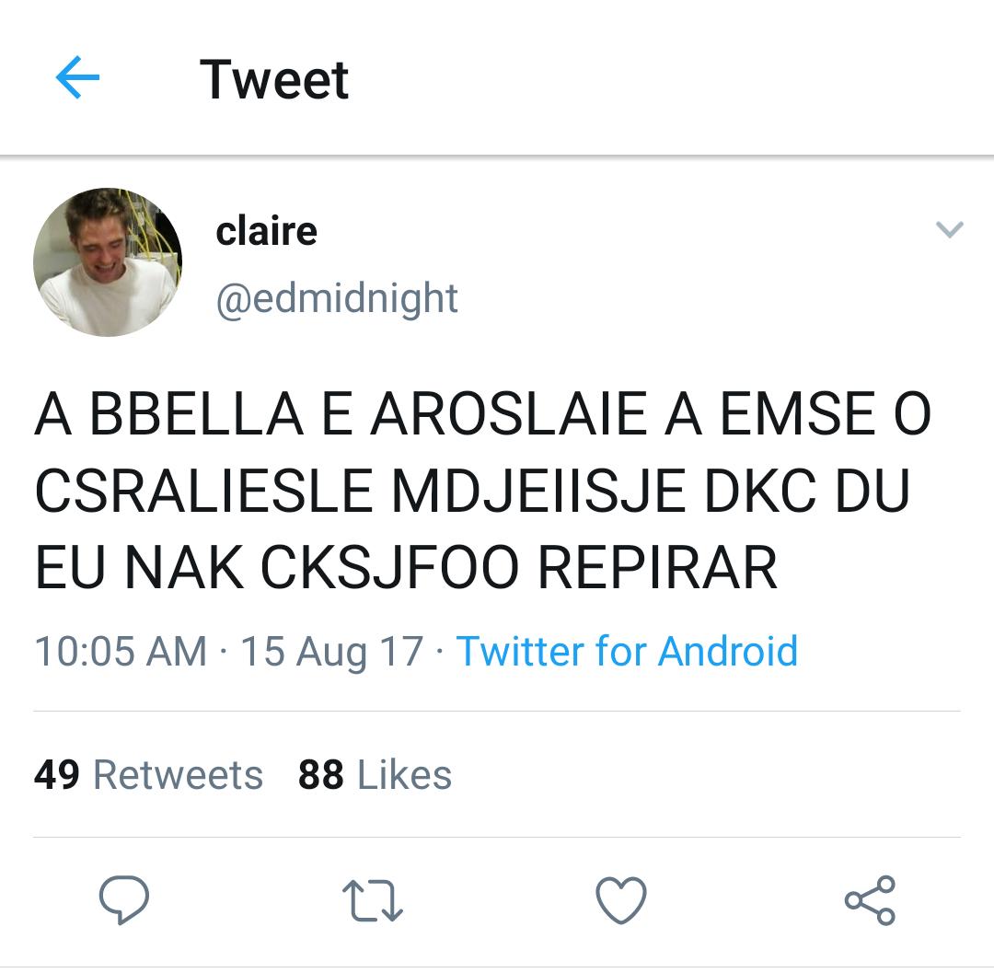The width and height of the screenshot is (994, 973).
Task: Tap tweet text line starting CSRALIESLE
Action: click(473, 490)
